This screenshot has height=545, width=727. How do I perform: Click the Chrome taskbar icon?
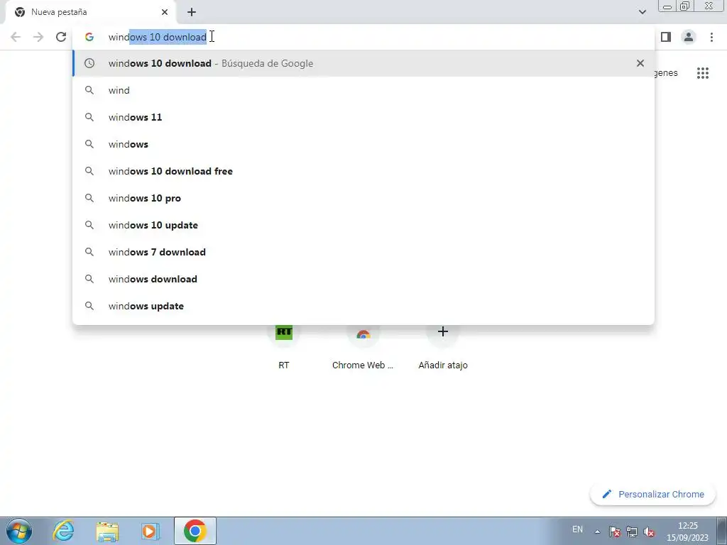tap(195, 531)
